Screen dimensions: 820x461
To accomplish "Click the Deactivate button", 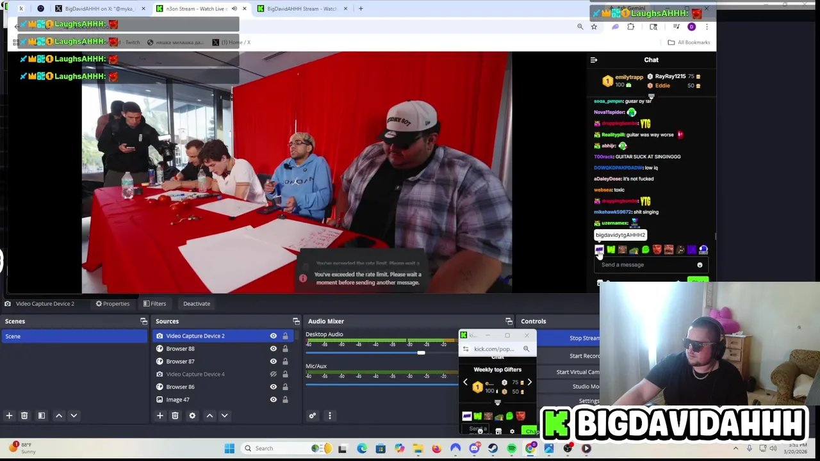I will [x=197, y=303].
